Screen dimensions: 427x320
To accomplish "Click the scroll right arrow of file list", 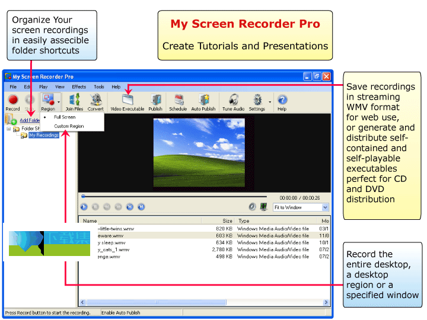I will pos(326,302).
